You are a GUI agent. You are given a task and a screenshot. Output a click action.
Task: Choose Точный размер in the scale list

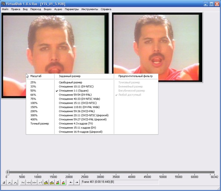tap(40, 123)
